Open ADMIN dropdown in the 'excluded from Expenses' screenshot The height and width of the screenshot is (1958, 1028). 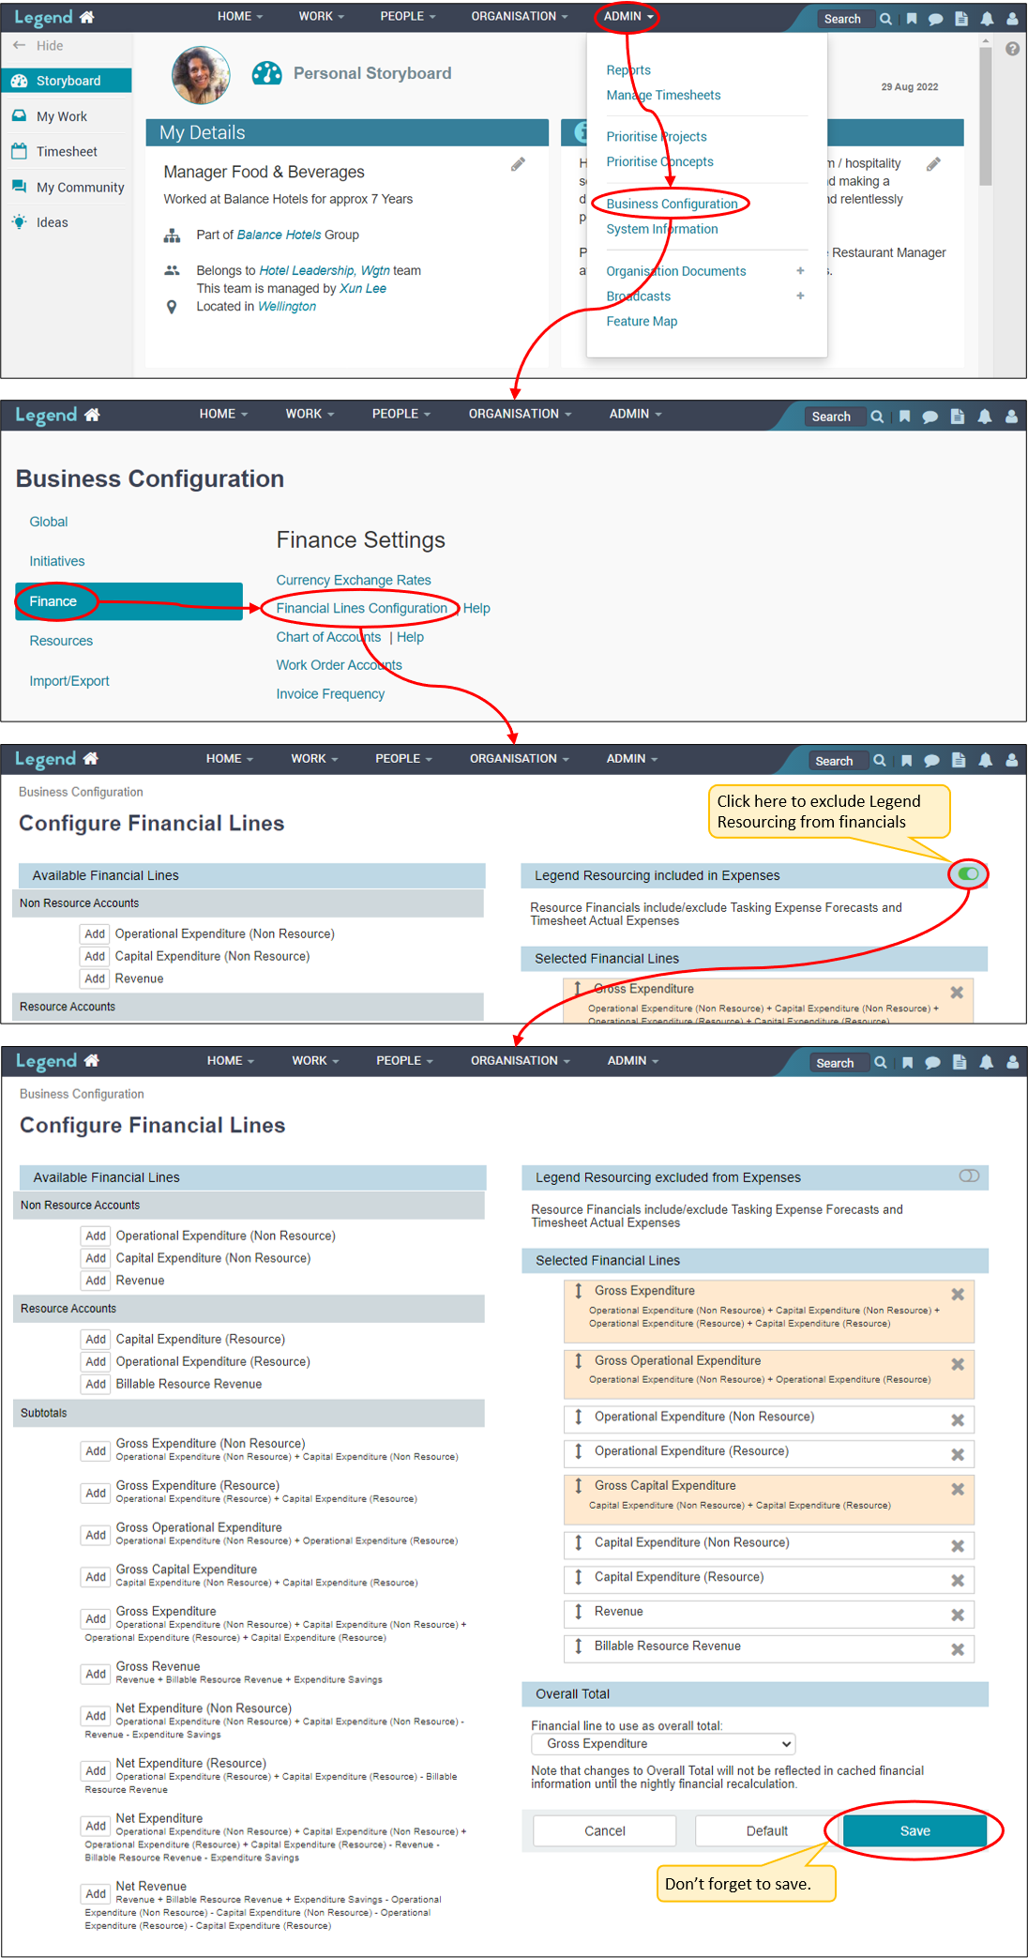[x=633, y=1060]
